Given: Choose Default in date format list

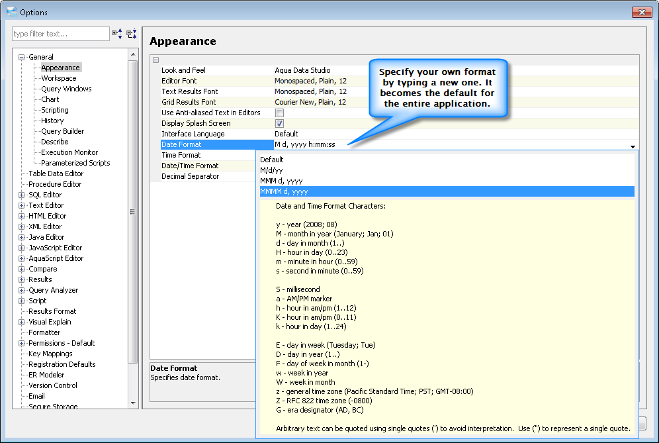Looking at the screenshot, I should pyautogui.click(x=447, y=160).
